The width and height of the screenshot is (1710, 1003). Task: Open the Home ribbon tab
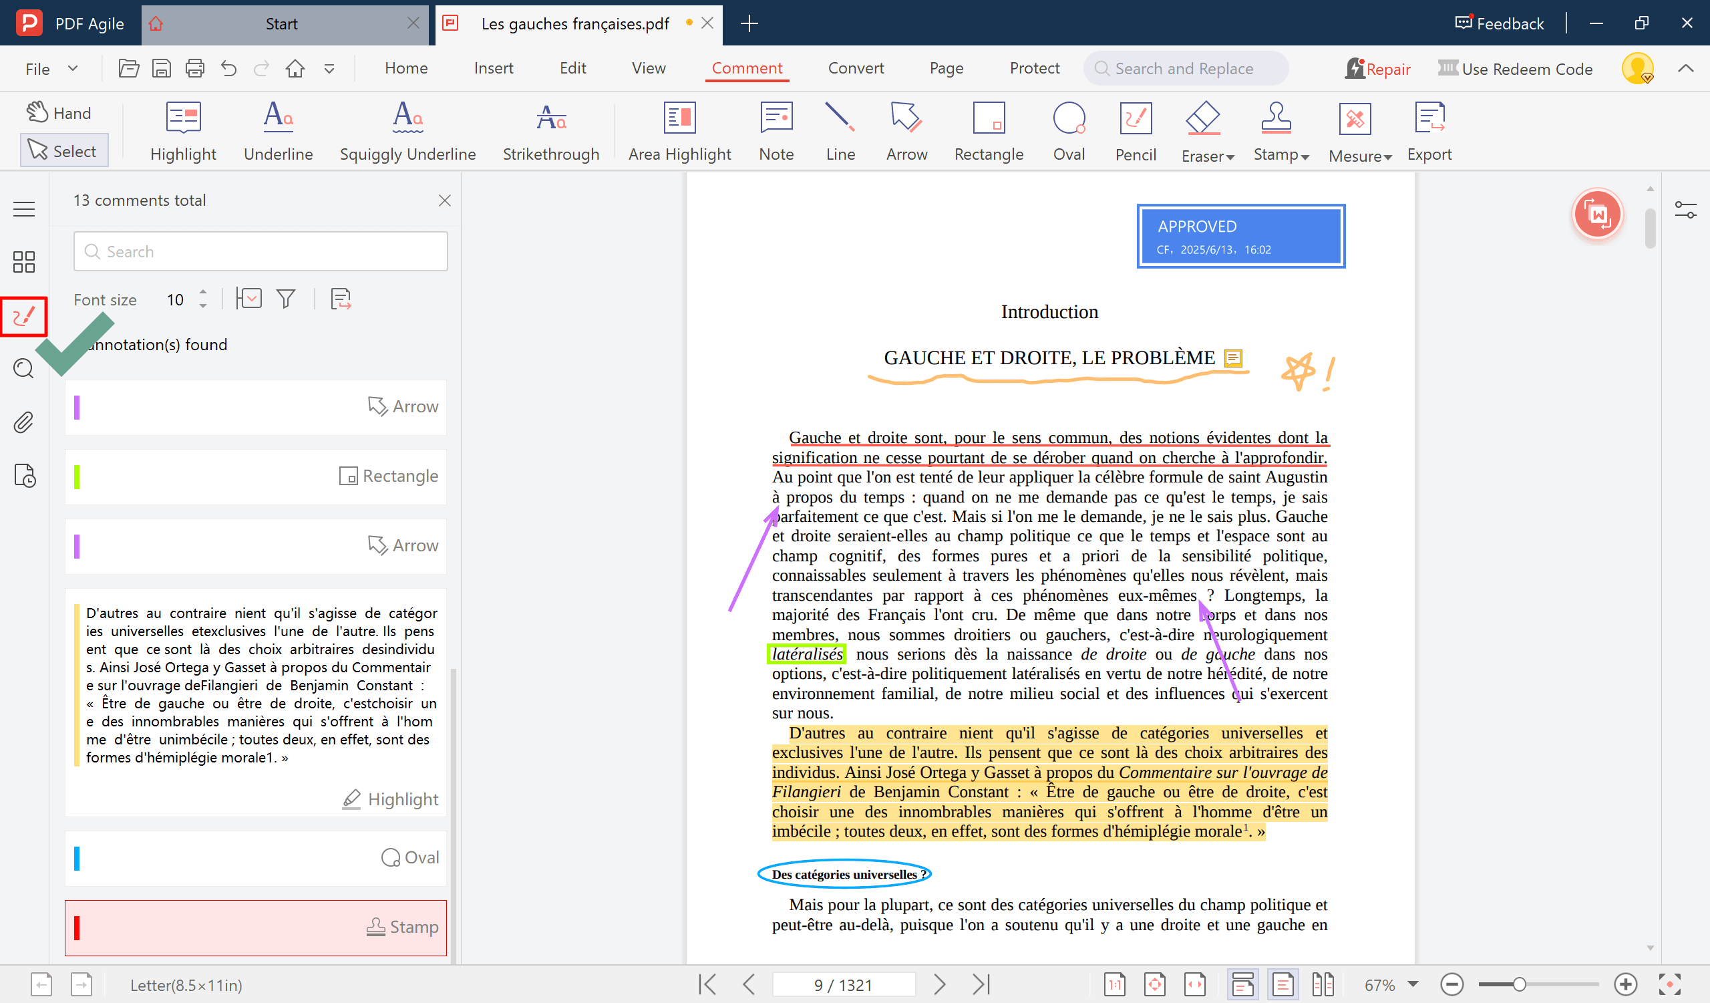click(x=405, y=69)
